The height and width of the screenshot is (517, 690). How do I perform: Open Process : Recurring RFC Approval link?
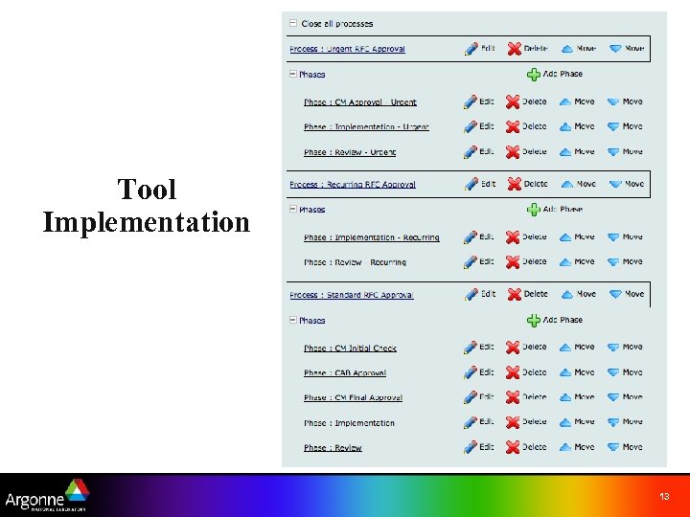click(x=353, y=184)
